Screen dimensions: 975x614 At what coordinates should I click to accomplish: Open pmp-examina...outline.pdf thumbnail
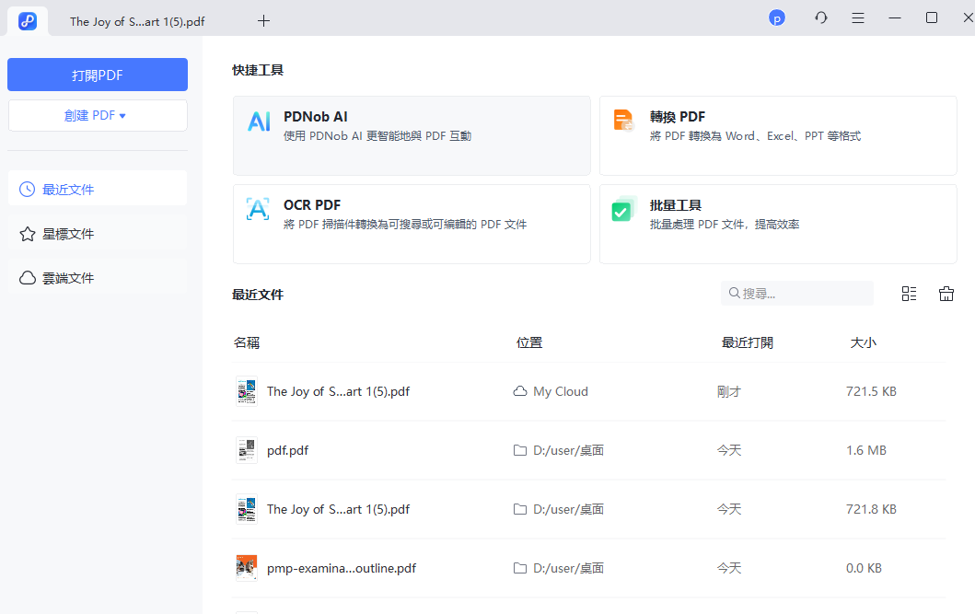pos(246,568)
